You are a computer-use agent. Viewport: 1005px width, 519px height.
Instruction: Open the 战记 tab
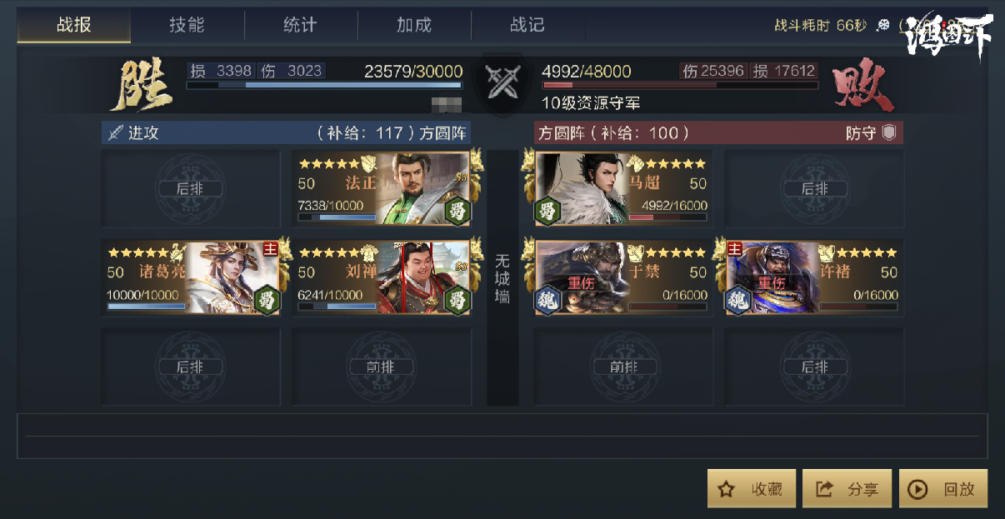(x=527, y=25)
